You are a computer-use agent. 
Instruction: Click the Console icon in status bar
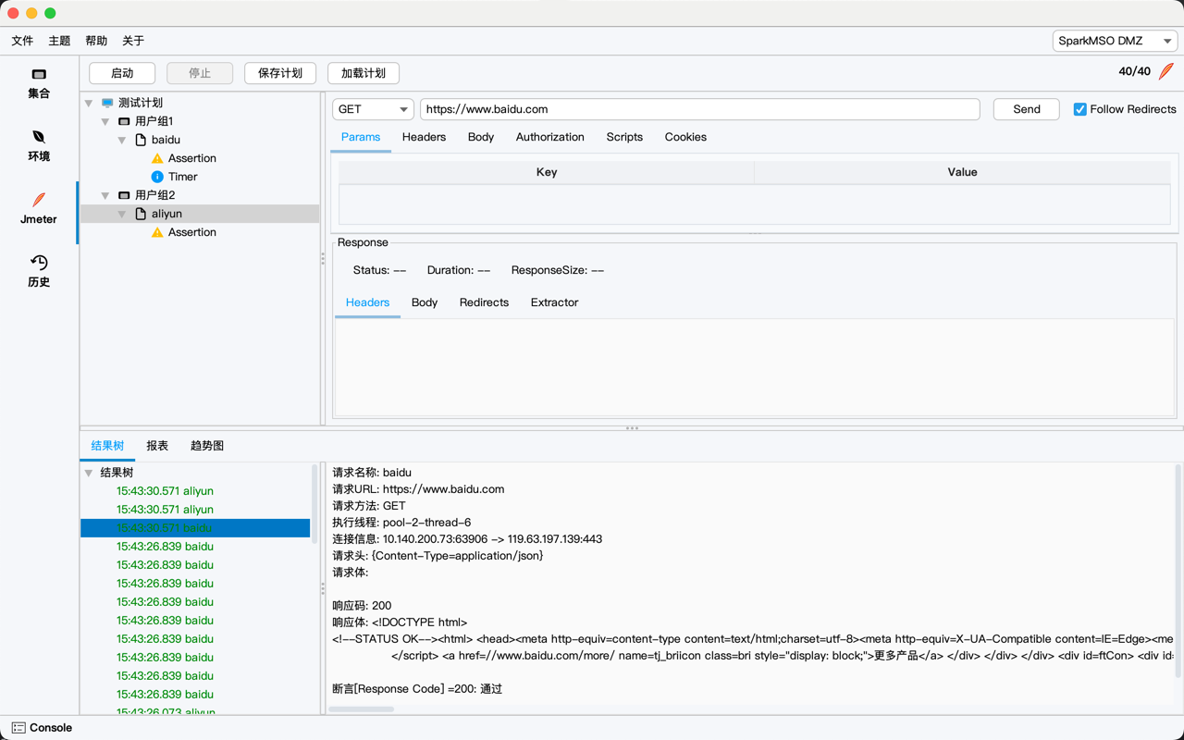coord(18,728)
